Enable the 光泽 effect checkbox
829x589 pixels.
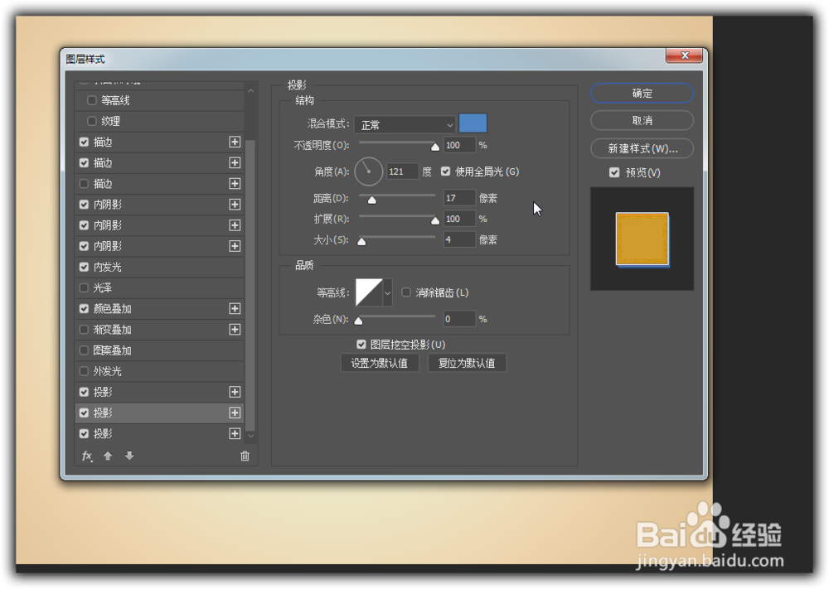tap(84, 288)
